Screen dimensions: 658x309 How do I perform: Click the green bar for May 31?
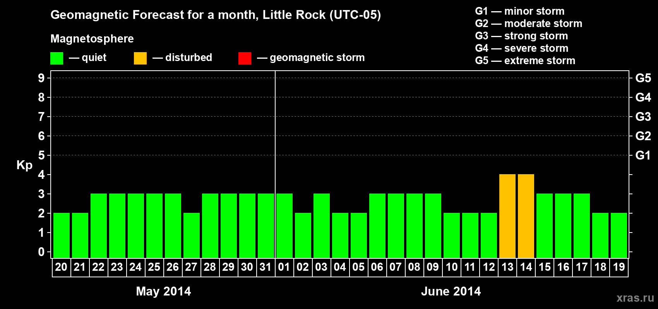[266, 226]
